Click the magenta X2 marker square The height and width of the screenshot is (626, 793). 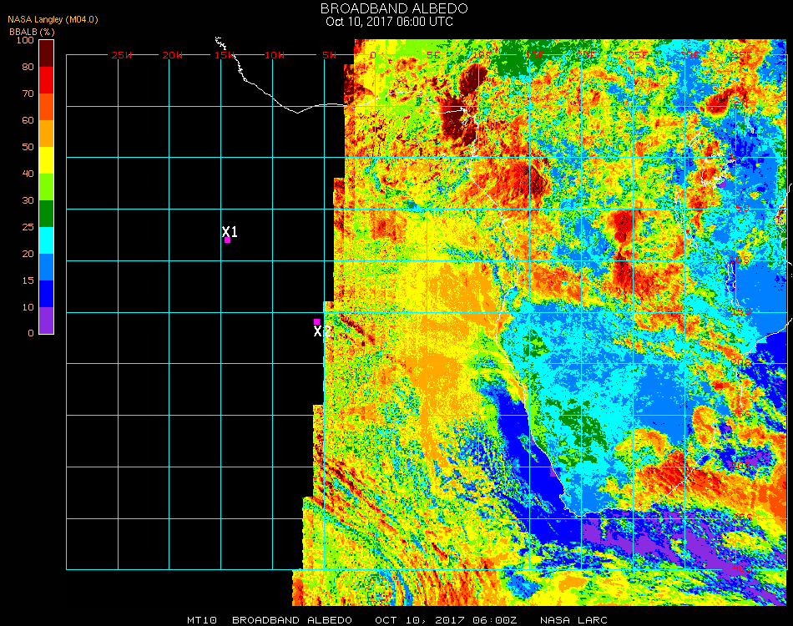(316, 321)
